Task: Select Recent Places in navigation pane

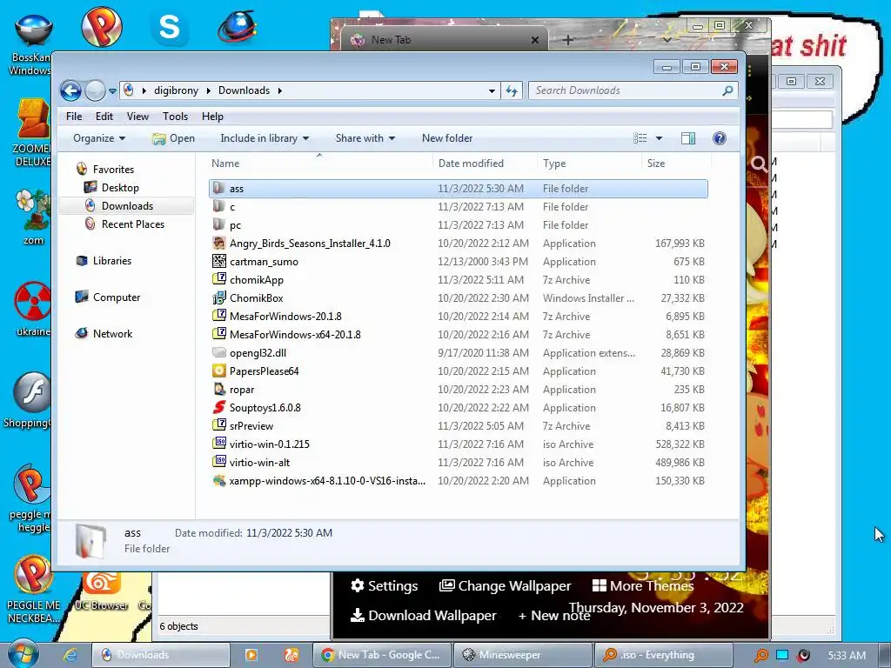Action: pos(133,224)
